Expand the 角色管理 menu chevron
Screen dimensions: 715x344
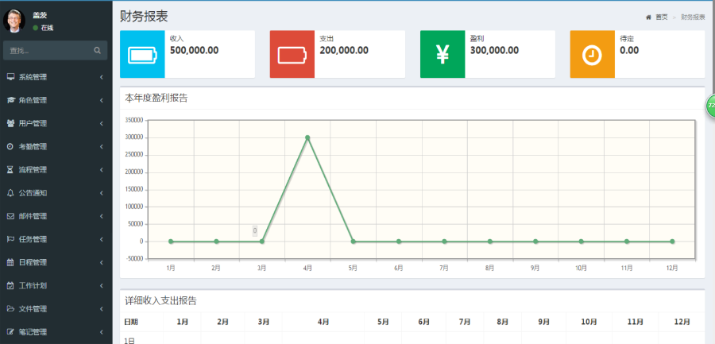[102, 100]
